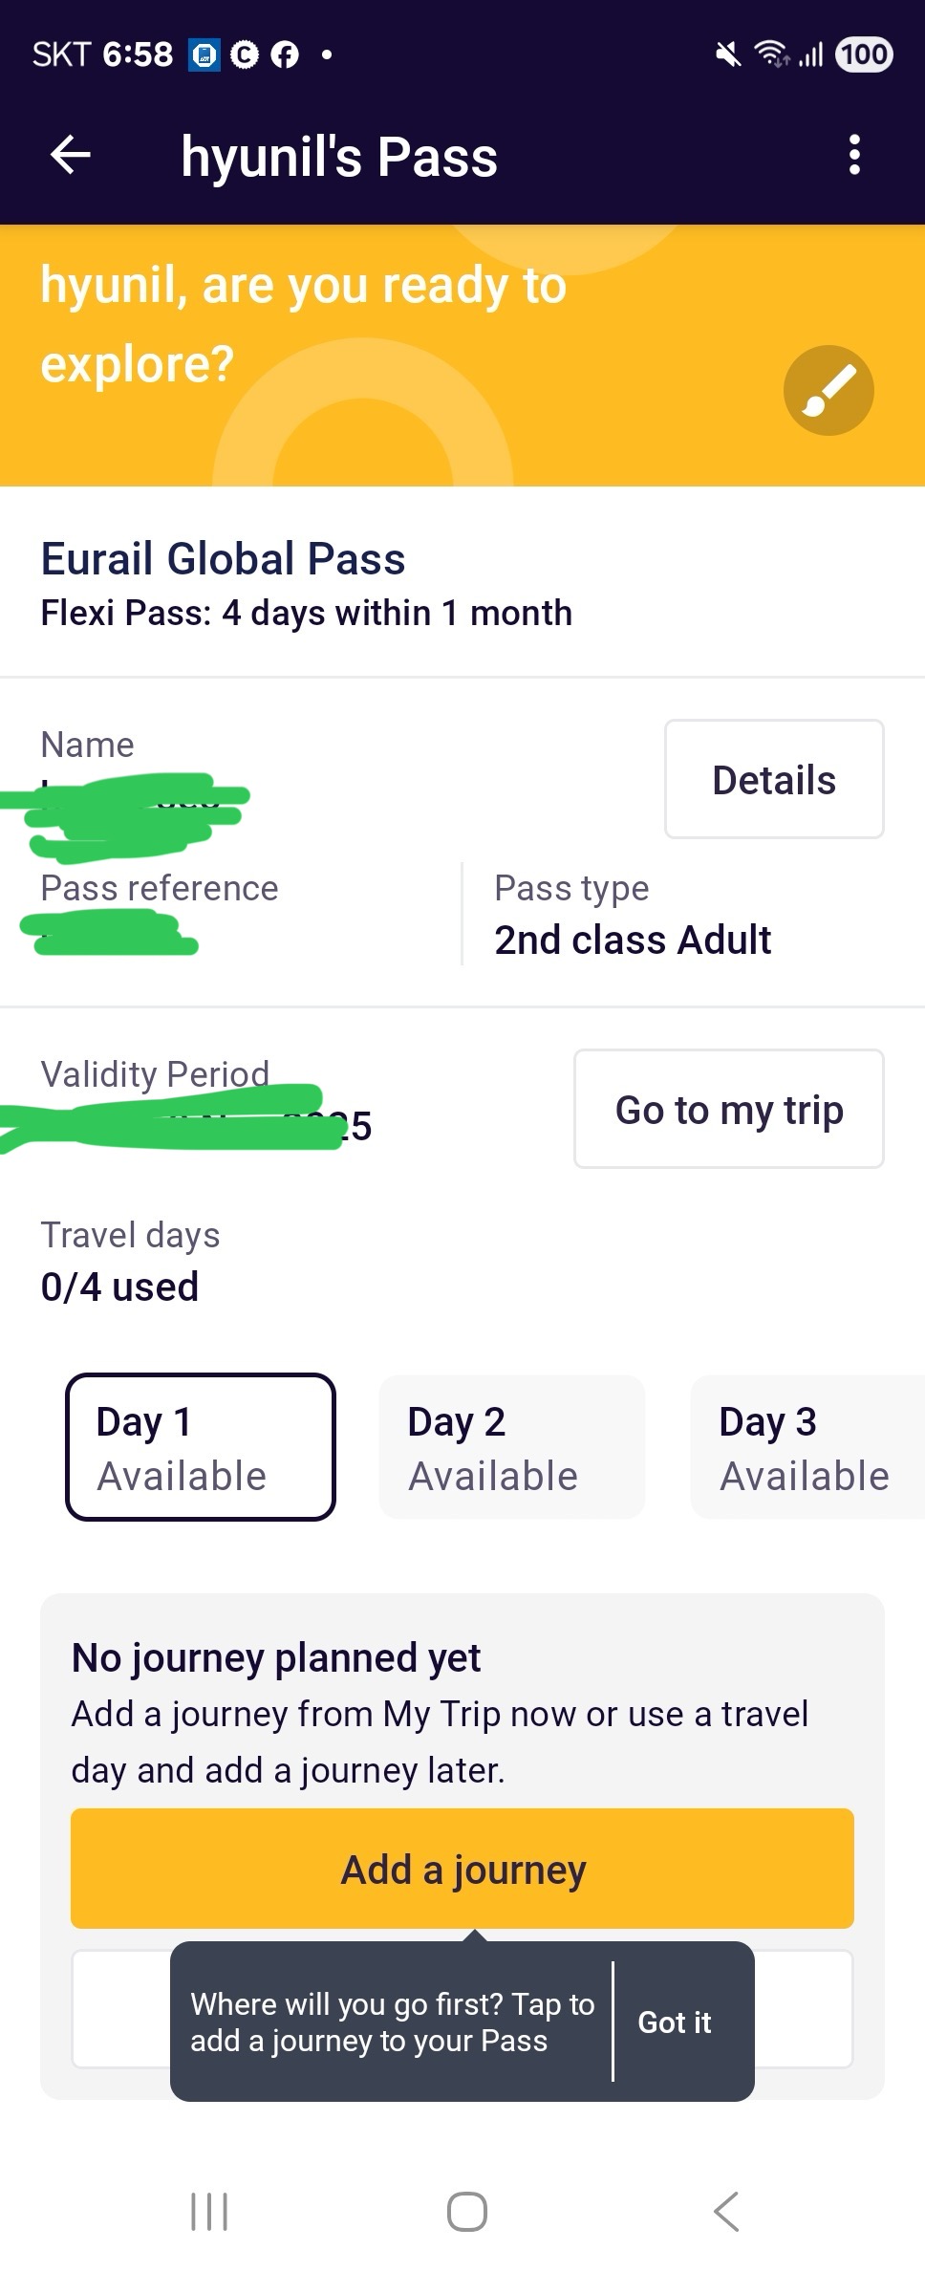Screen dimensions: 925x2271
Task: Select the Day 2 travel day
Action: click(512, 1447)
